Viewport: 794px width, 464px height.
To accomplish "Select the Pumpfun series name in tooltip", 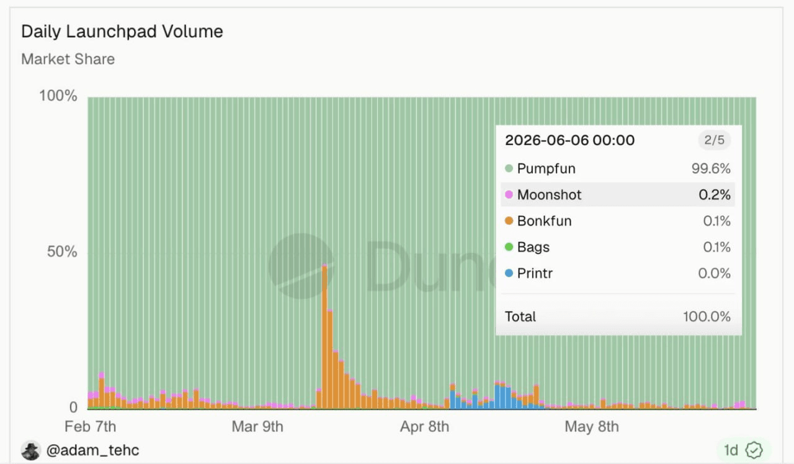I will [x=546, y=169].
